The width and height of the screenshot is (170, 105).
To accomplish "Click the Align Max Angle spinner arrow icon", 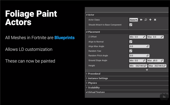I will (147, 46).
